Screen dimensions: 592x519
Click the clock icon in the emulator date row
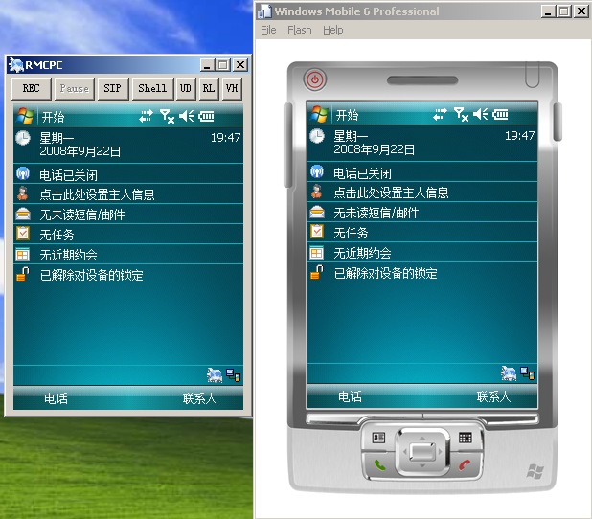(x=317, y=136)
